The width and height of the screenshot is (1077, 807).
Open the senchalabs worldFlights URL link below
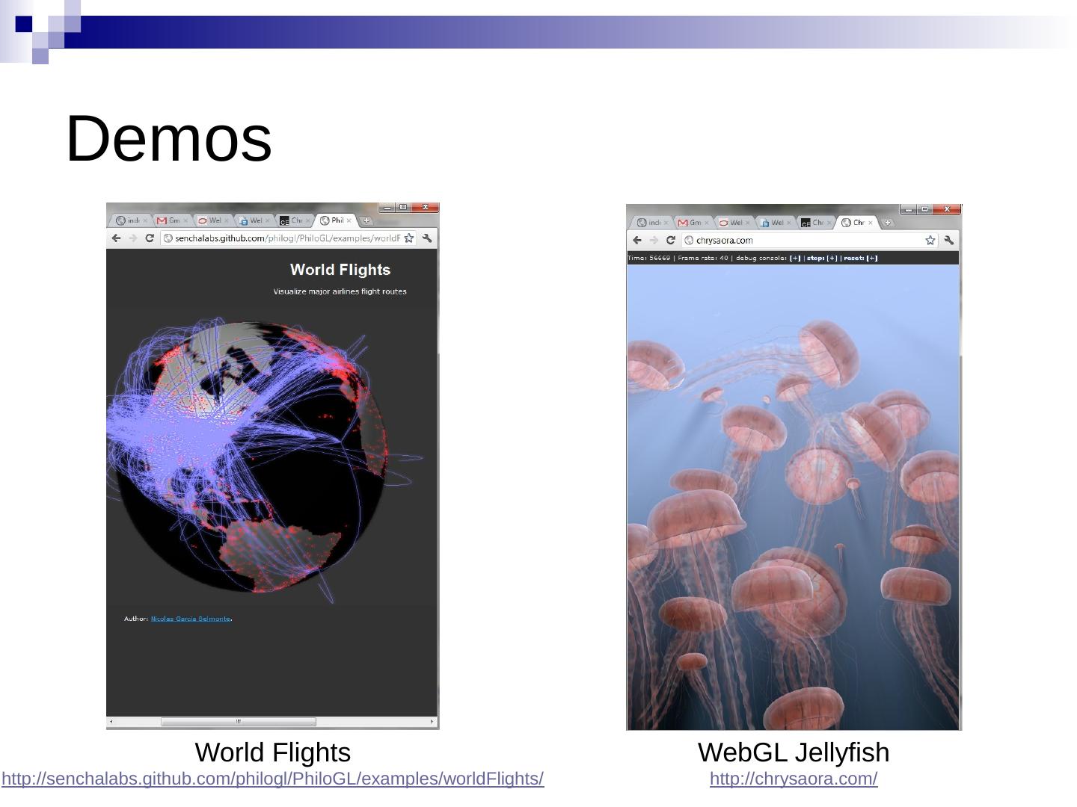[x=272, y=779]
